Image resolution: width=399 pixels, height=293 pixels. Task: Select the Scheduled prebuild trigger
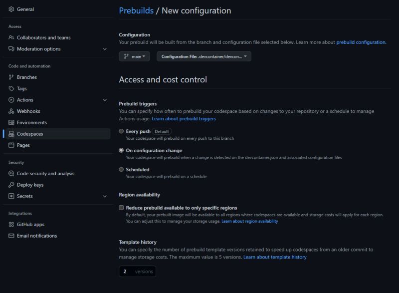120,169
